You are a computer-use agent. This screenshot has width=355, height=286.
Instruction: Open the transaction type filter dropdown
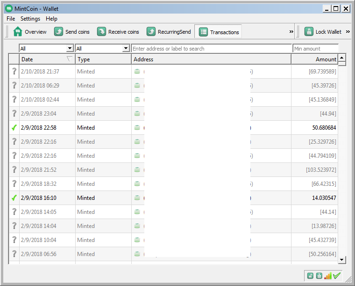click(x=102, y=48)
